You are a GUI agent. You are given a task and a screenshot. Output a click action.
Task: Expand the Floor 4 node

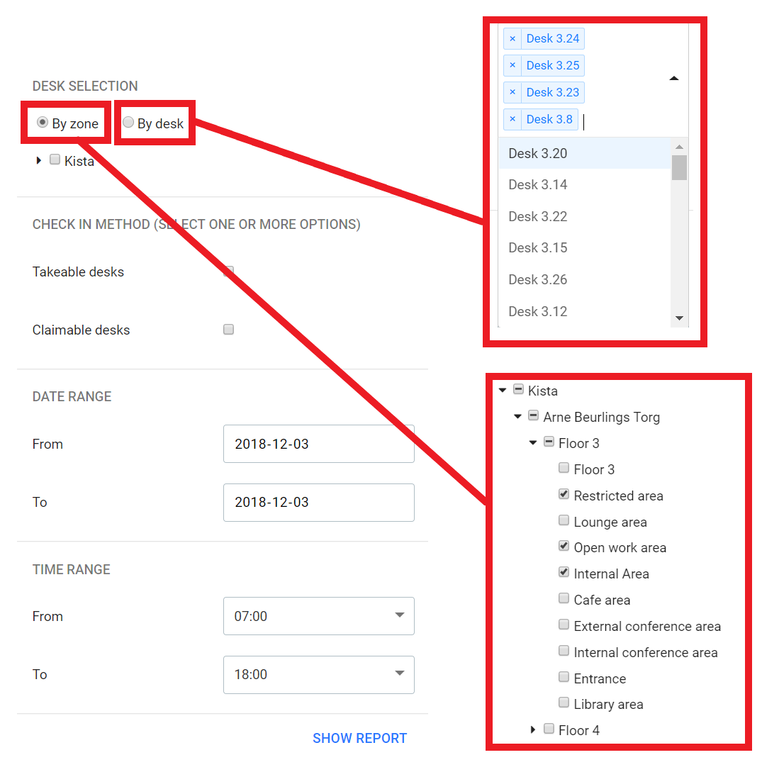(532, 729)
